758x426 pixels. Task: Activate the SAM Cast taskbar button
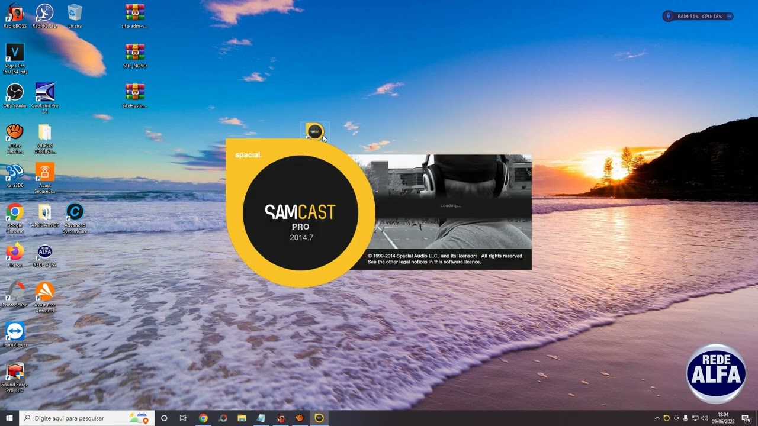pyautogui.click(x=319, y=418)
